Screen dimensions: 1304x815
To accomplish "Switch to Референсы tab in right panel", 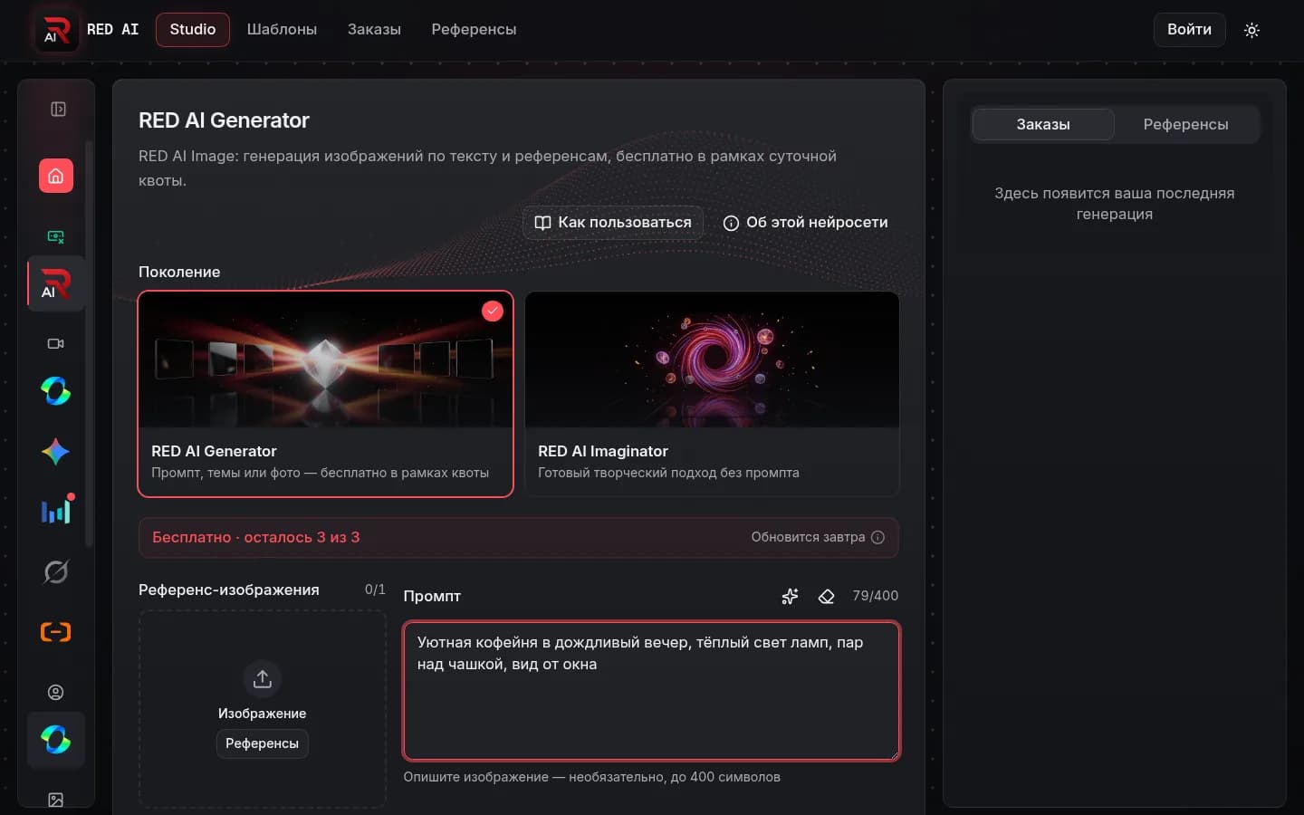I will click(x=1185, y=124).
